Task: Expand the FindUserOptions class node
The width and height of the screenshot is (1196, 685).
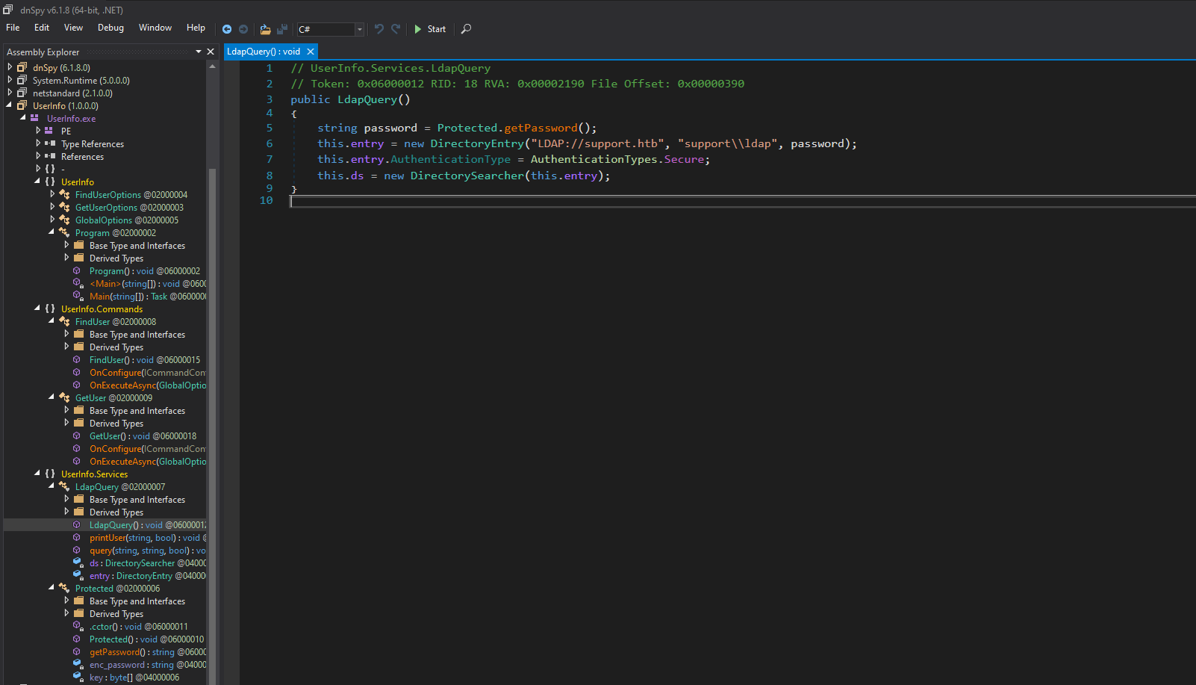Action: (x=52, y=194)
